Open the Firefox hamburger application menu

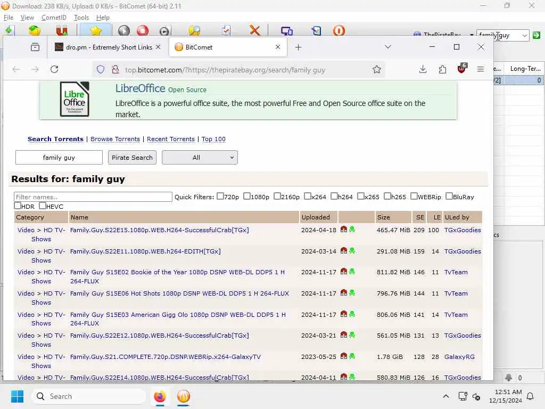(481, 70)
